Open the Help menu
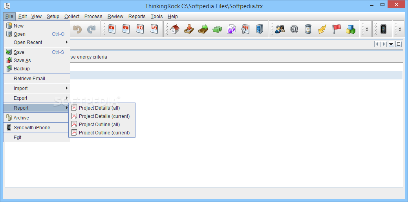Image resolution: width=408 pixels, height=202 pixels. tap(172, 17)
